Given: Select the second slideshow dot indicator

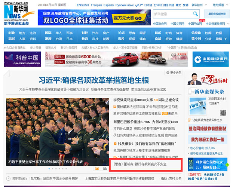Looking at the screenshot, I should coord(53,169).
